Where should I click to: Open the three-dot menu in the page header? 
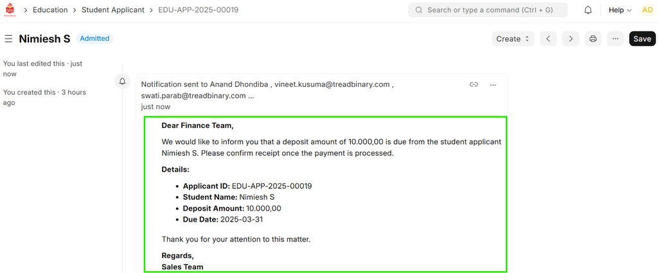click(x=616, y=39)
